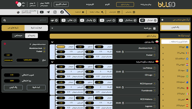Expand the Australia (4) league row
The image size is (192, 109).
point(175,82)
